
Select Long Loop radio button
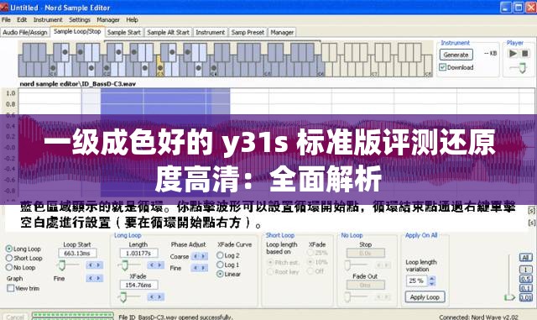[9, 249]
